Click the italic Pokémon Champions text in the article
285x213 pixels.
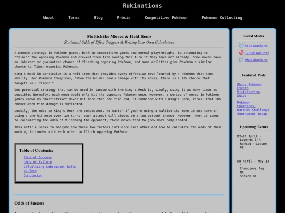pos(55,78)
